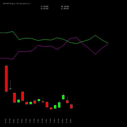Select the last red candle above 25 Mar
This screenshot has height=127, width=127.
71,106
